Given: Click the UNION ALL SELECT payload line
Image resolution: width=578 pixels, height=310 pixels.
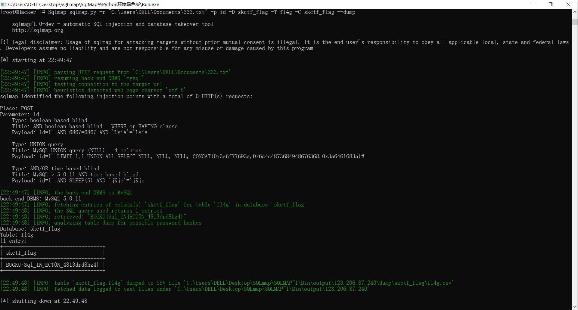Looking at the screenshot, I should tap(188, 157).
